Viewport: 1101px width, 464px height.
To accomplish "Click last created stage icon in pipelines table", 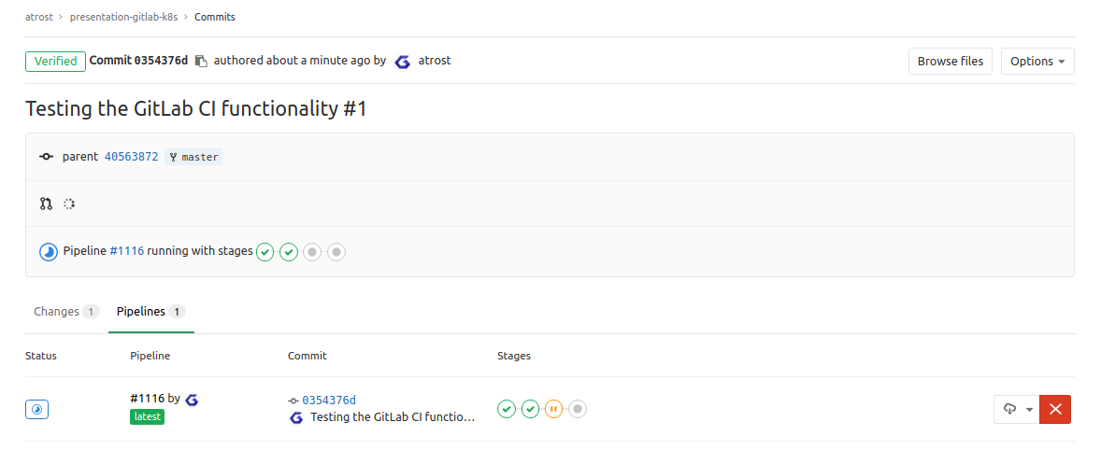I will 578,409.
